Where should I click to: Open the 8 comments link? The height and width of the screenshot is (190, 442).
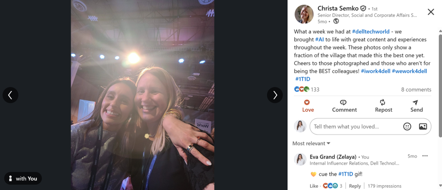click(x=416, y=90)
